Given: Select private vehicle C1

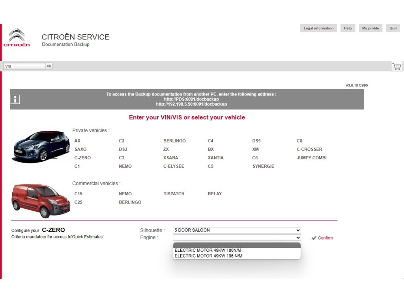Looking at the screenshot, I should [x=77, y=166].
